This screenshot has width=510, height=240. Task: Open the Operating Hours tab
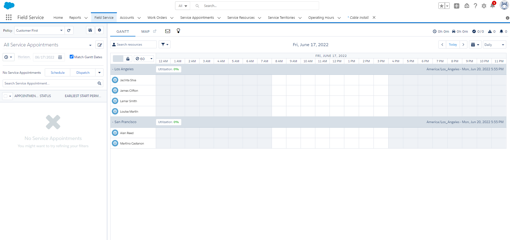point(321,17)
